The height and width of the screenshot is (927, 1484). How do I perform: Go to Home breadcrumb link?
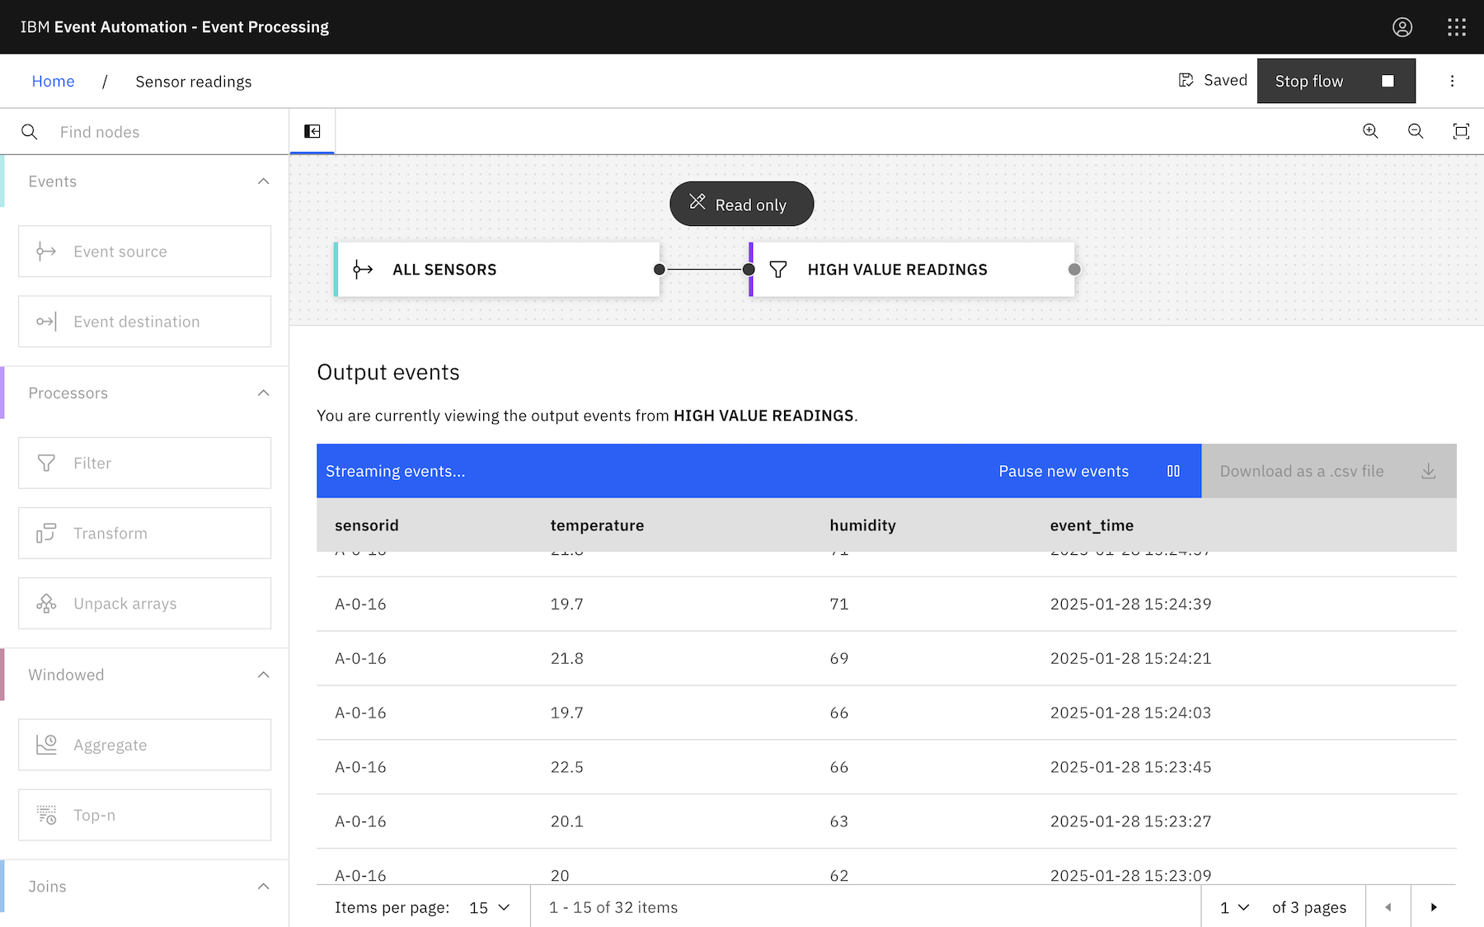[53, 82]
